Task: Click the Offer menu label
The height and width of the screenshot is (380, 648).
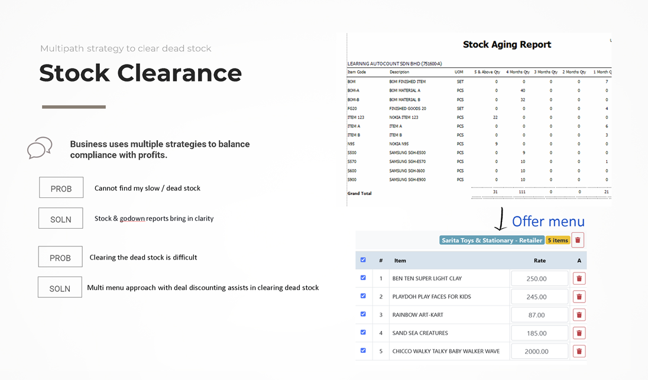Action: (x=549, y=222)
